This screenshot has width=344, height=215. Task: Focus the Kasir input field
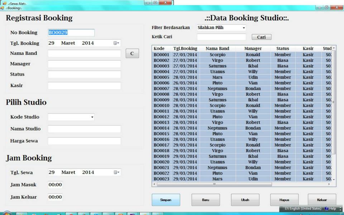(84, 86)
